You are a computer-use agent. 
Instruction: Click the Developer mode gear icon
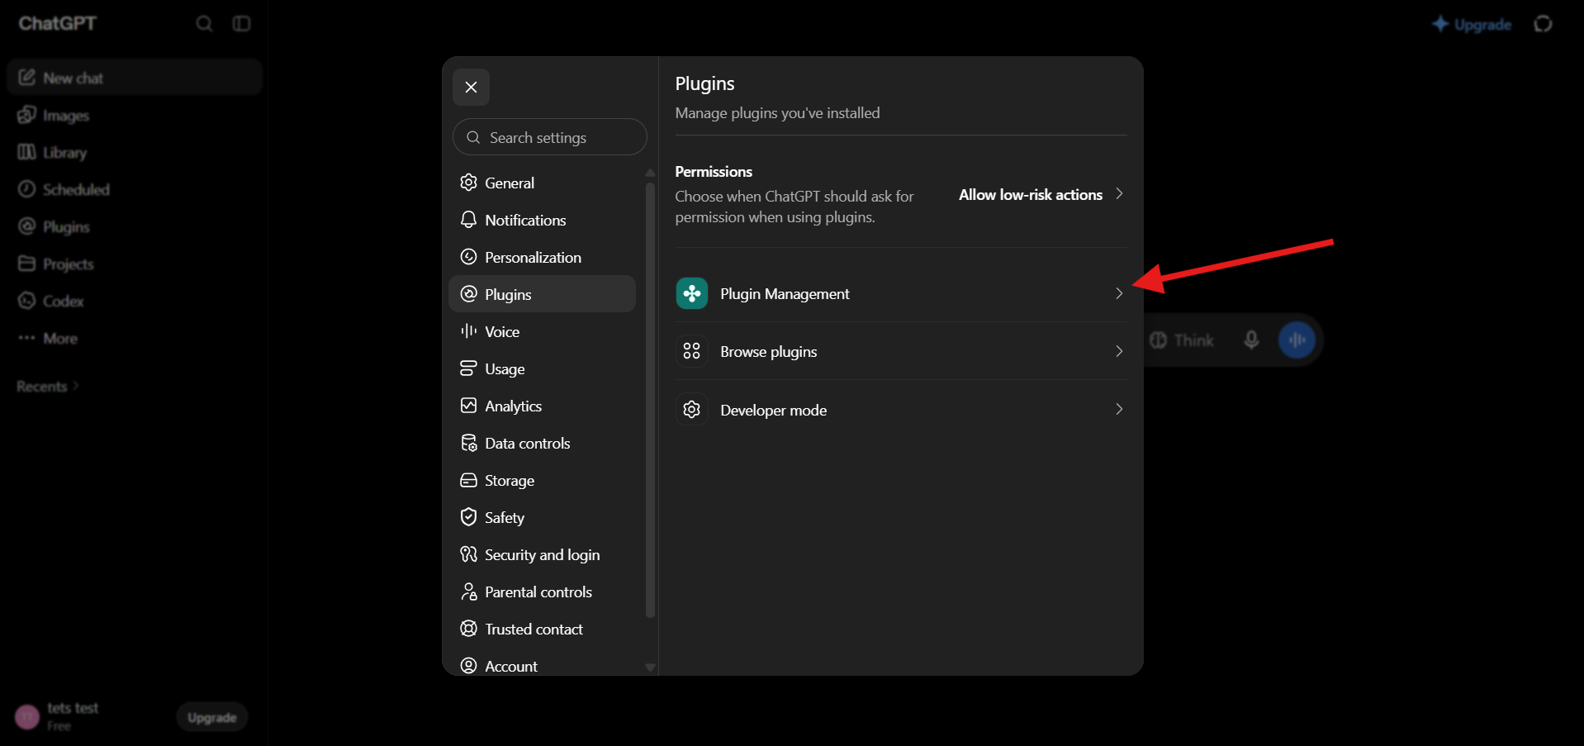(x=692, y=409)
